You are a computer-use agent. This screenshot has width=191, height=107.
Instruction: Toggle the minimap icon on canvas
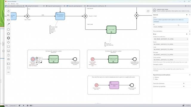tap(148, 11)
